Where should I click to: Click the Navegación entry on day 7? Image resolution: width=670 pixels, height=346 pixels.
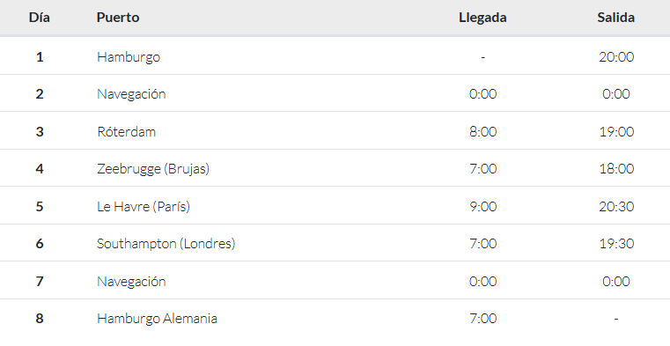coord(131,282)
